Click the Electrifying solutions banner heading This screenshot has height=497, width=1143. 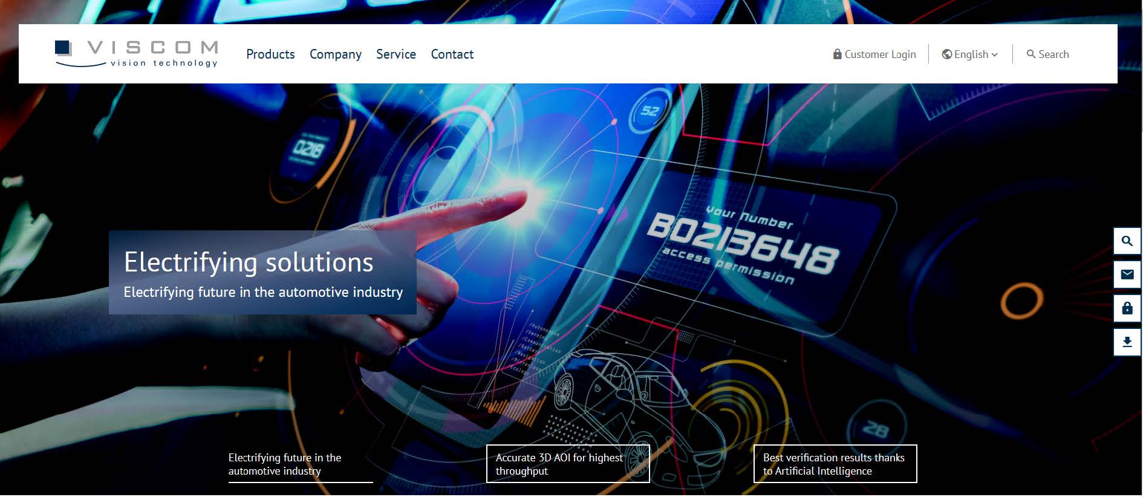[x=249, y=262]
